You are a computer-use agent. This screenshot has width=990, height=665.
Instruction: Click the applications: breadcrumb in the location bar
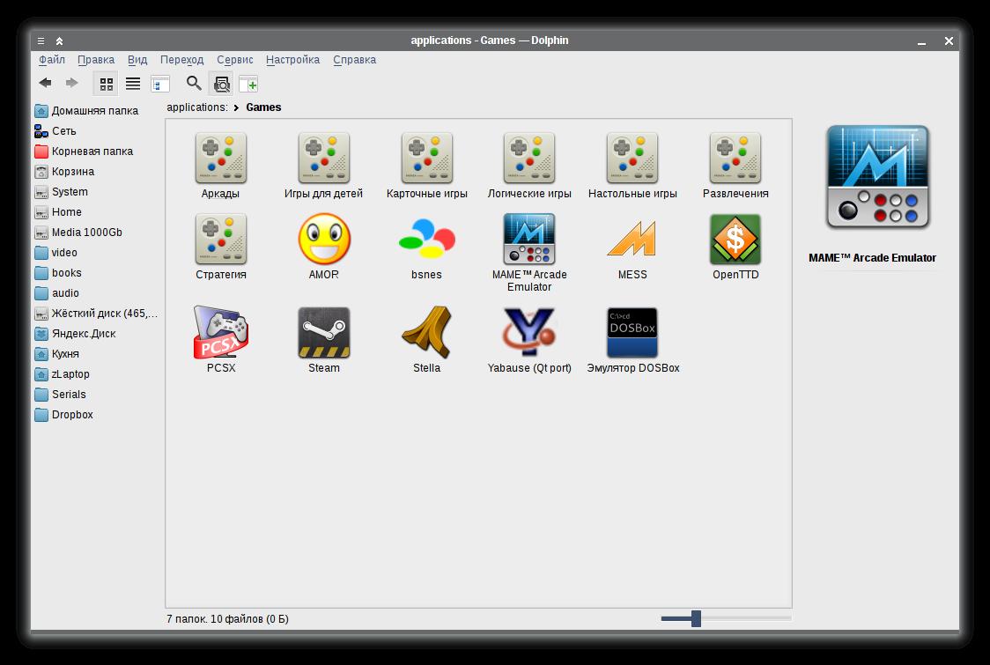(x=197, y=107)
